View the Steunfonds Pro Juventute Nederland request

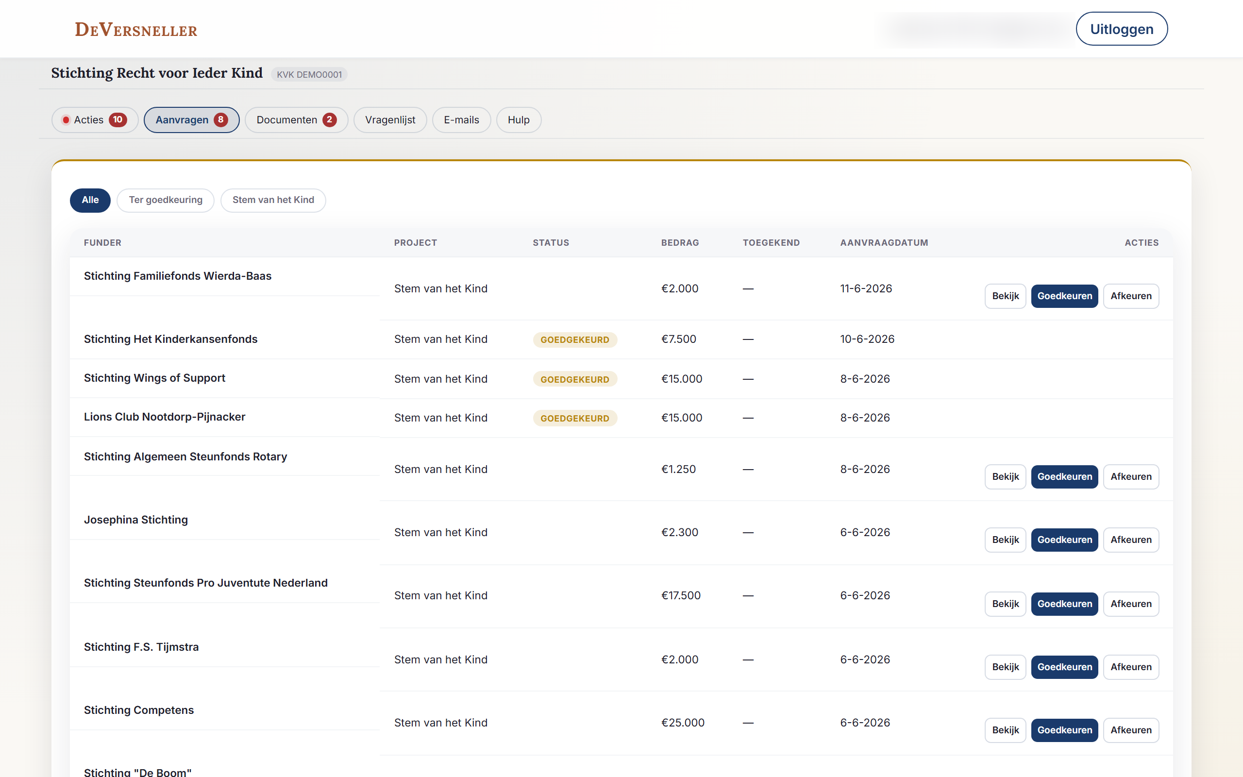1005,604
